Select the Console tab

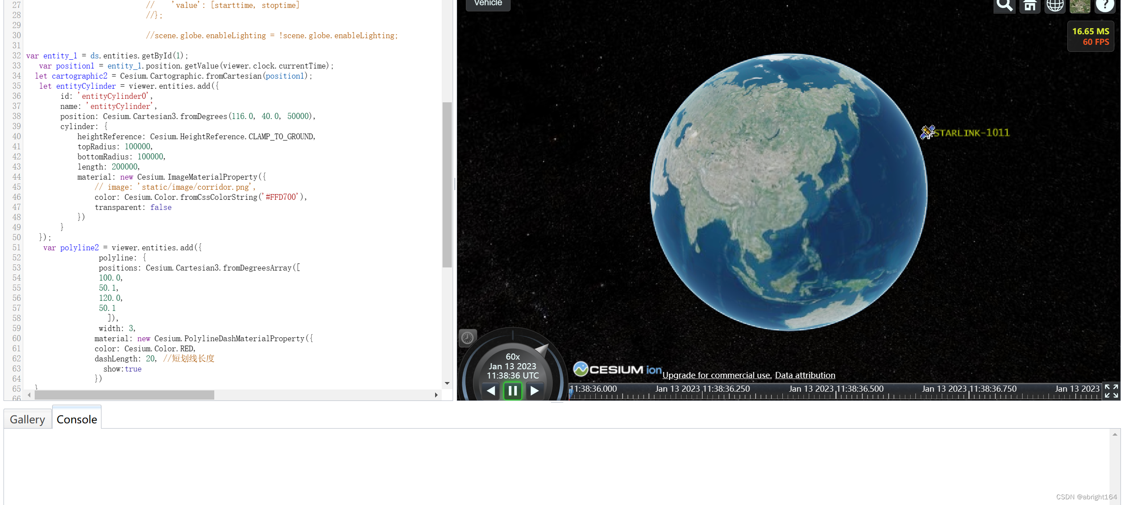pyautogui.click(x=76, y=418)
